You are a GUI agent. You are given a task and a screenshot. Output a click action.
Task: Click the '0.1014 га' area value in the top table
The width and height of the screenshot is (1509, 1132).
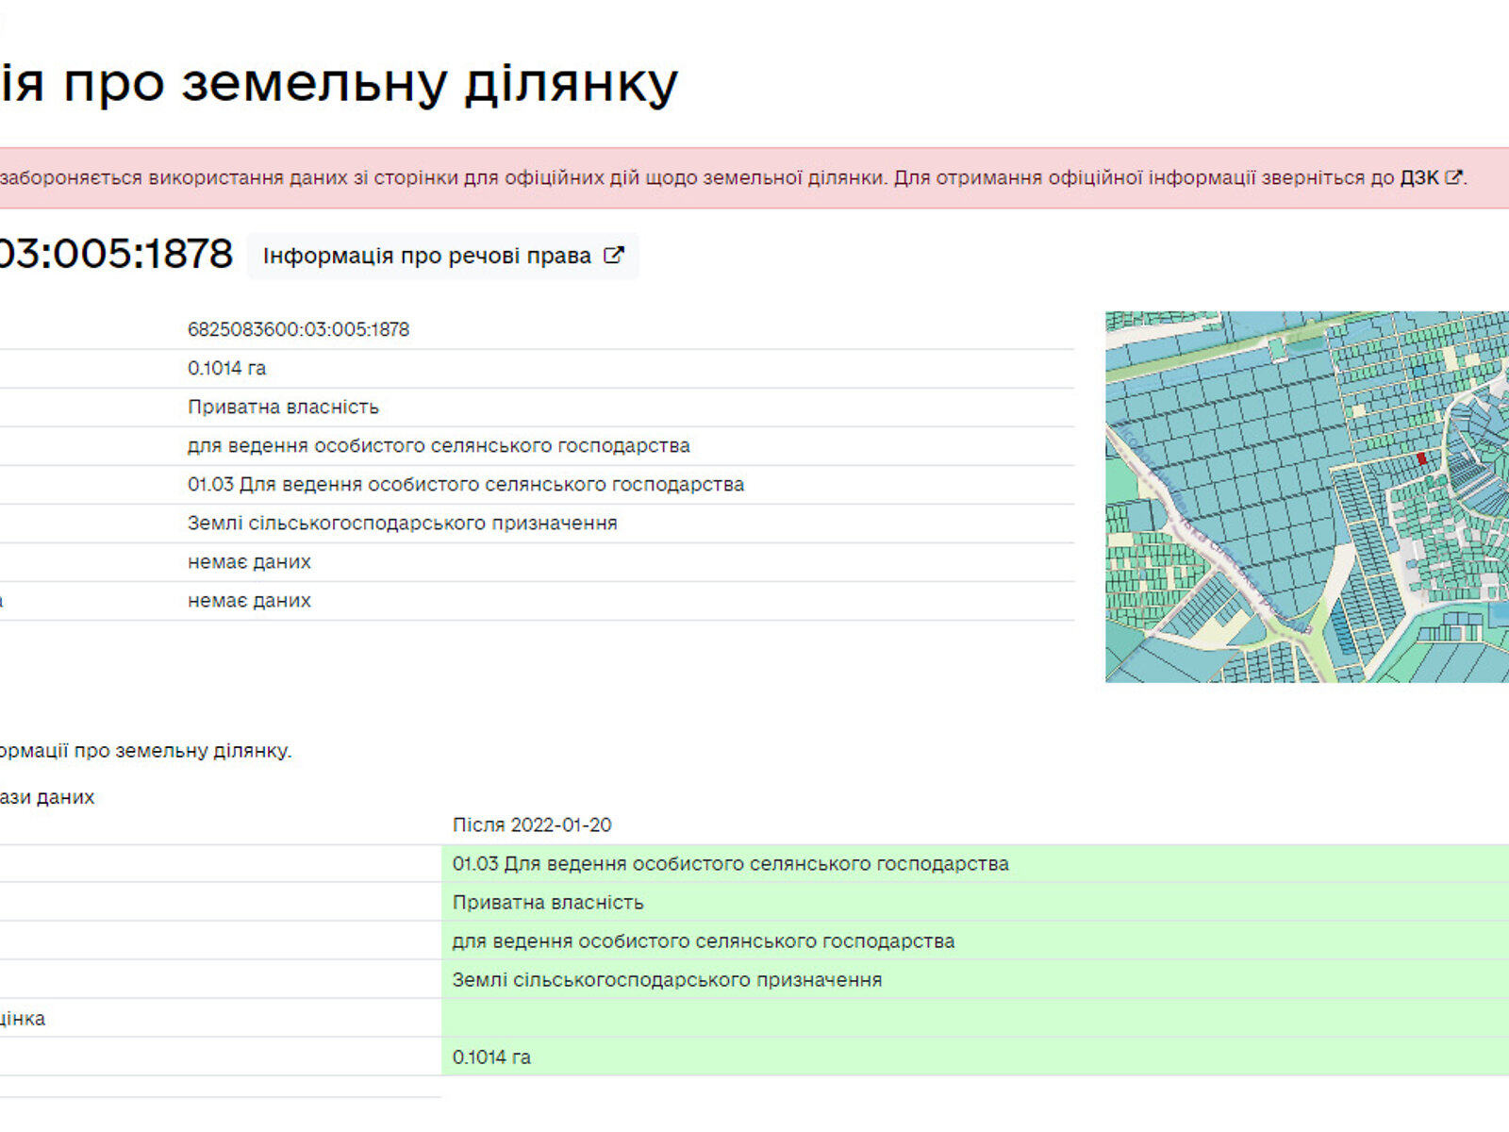pos(226,368)
